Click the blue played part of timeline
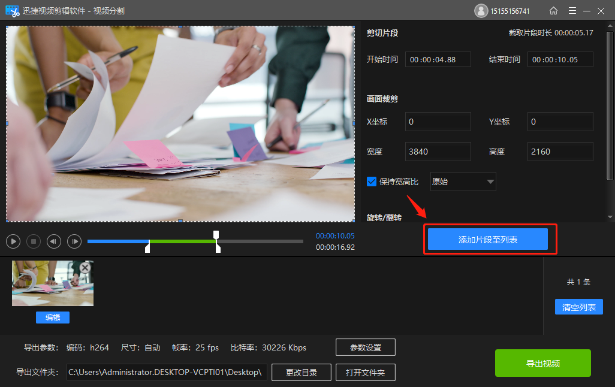 click(x=118, y=241)
